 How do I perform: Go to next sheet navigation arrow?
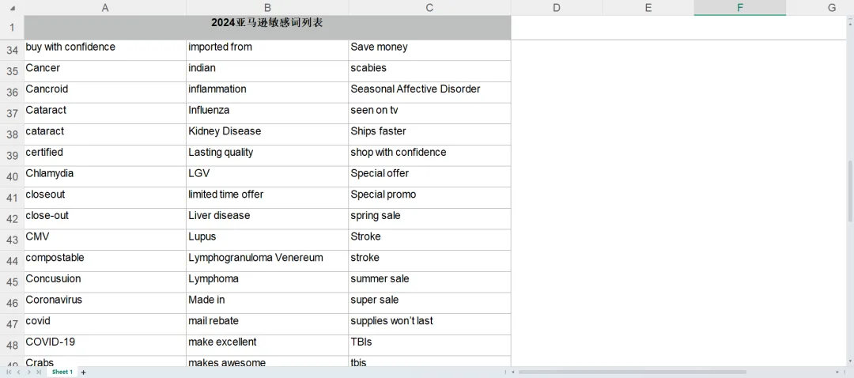28,372
